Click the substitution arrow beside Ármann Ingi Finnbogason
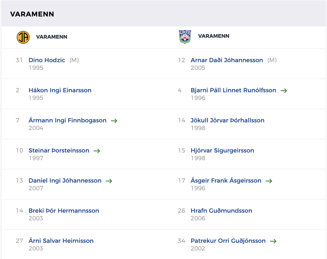This screenshot has width=327, height=259. pos(114,121)
